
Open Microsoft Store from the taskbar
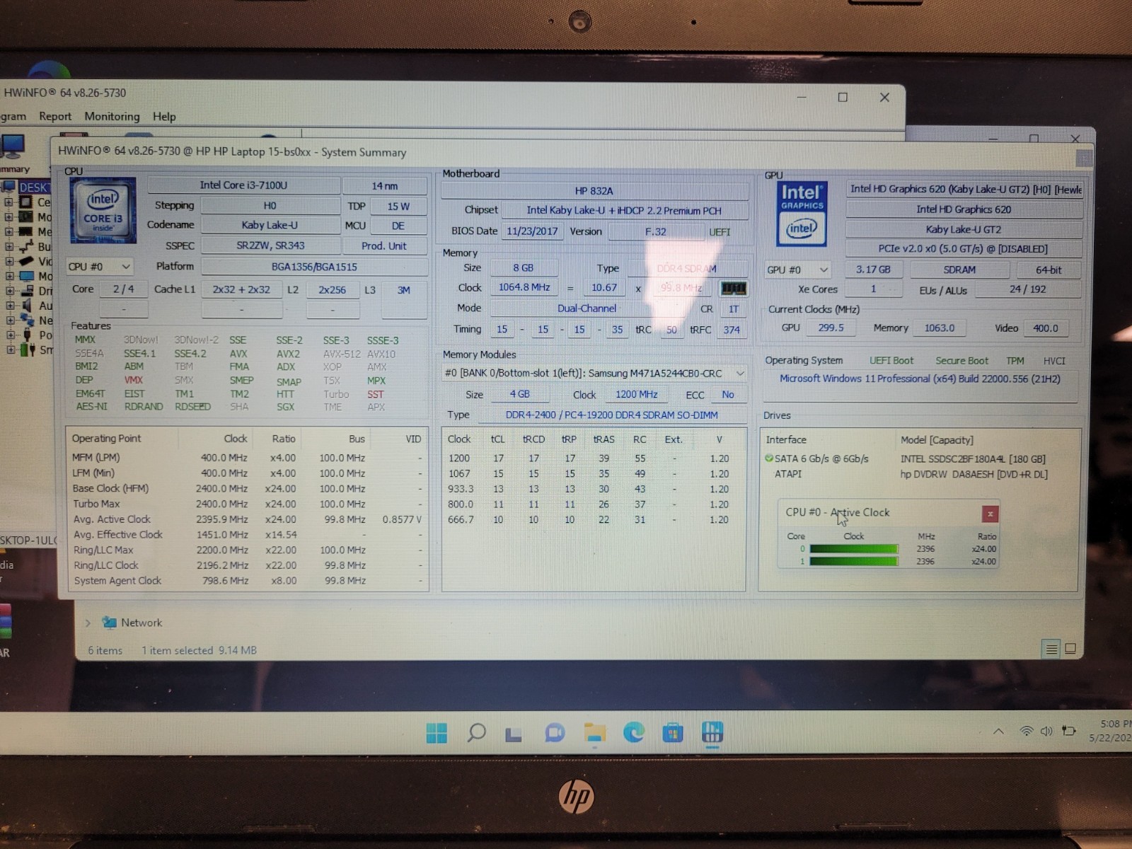pyautogui.click(x=673, y=732)
